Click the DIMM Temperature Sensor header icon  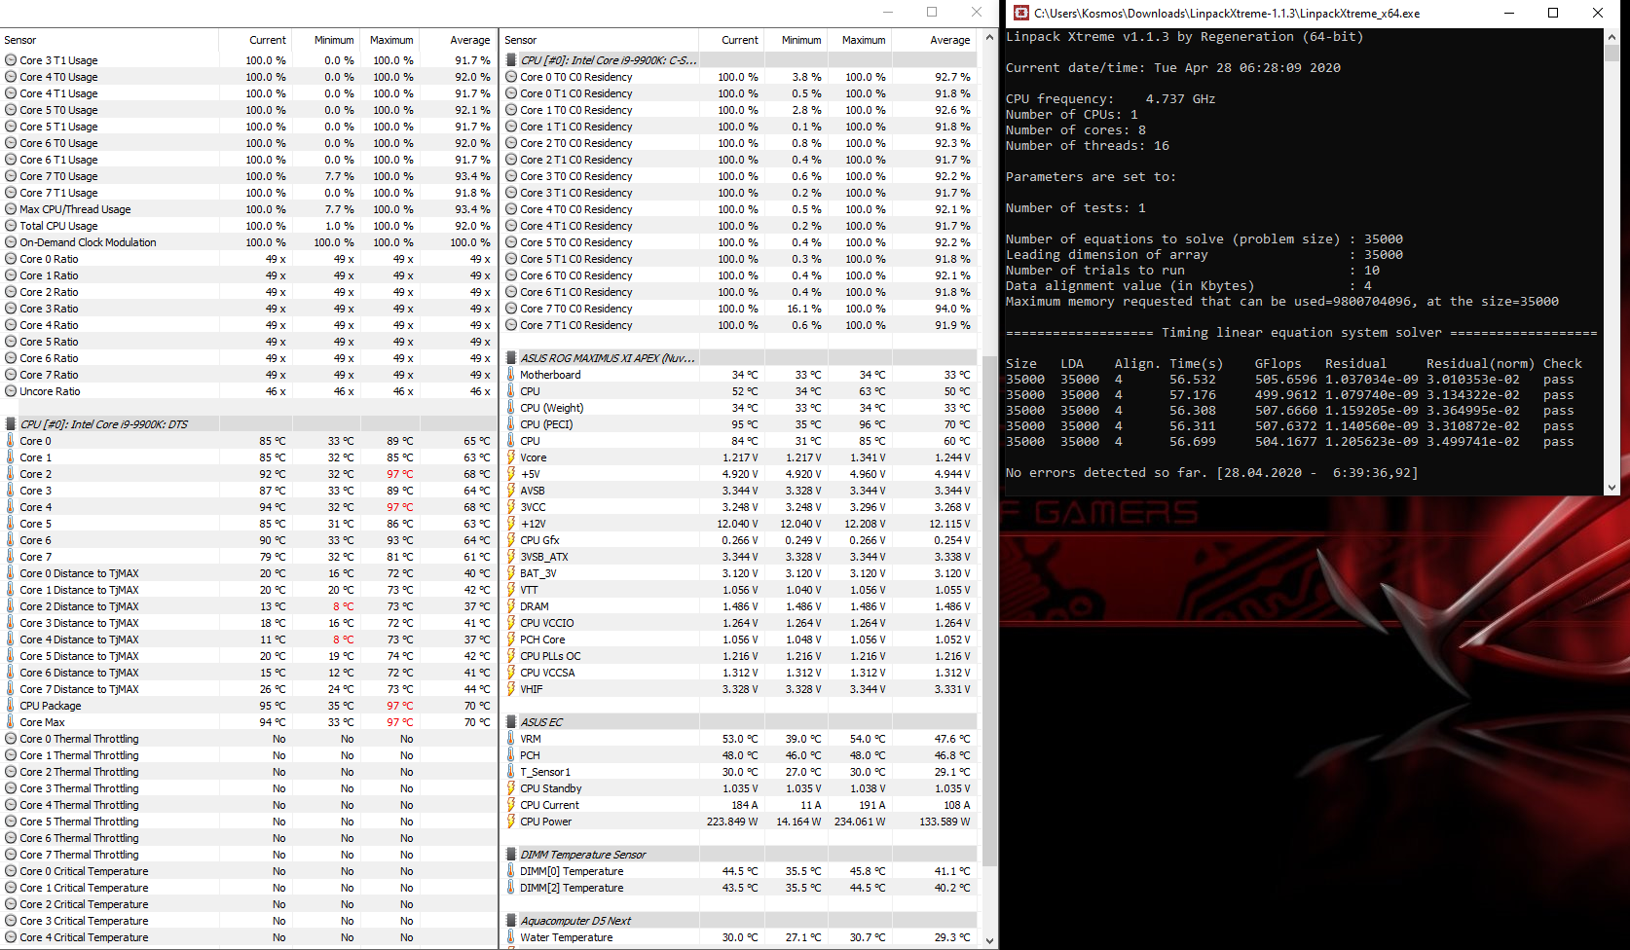[x=511, y=855]
